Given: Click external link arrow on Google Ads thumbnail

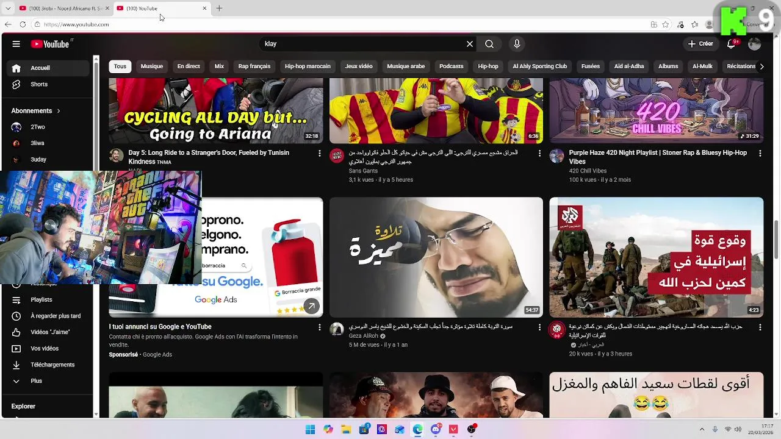Looking at the screenshot, I should point(312,306).
